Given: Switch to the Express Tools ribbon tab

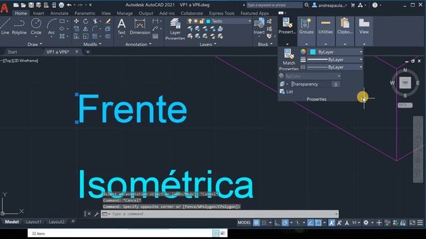Looking at the screenshot, I should pyautogui.click(x=222, y=13).
